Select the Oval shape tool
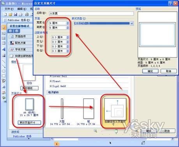 [x=4, y=71]
